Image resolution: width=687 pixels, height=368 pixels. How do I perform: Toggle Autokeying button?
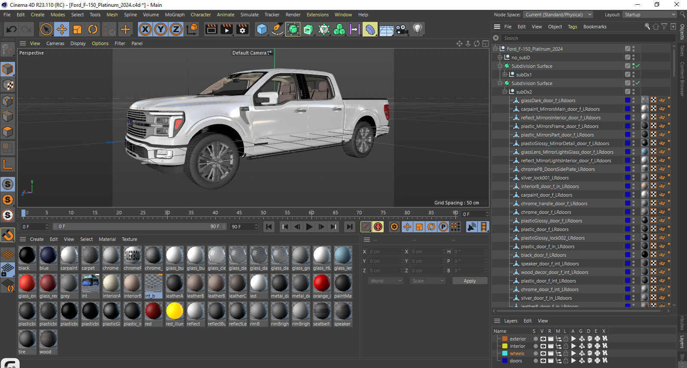coord(378,227)
